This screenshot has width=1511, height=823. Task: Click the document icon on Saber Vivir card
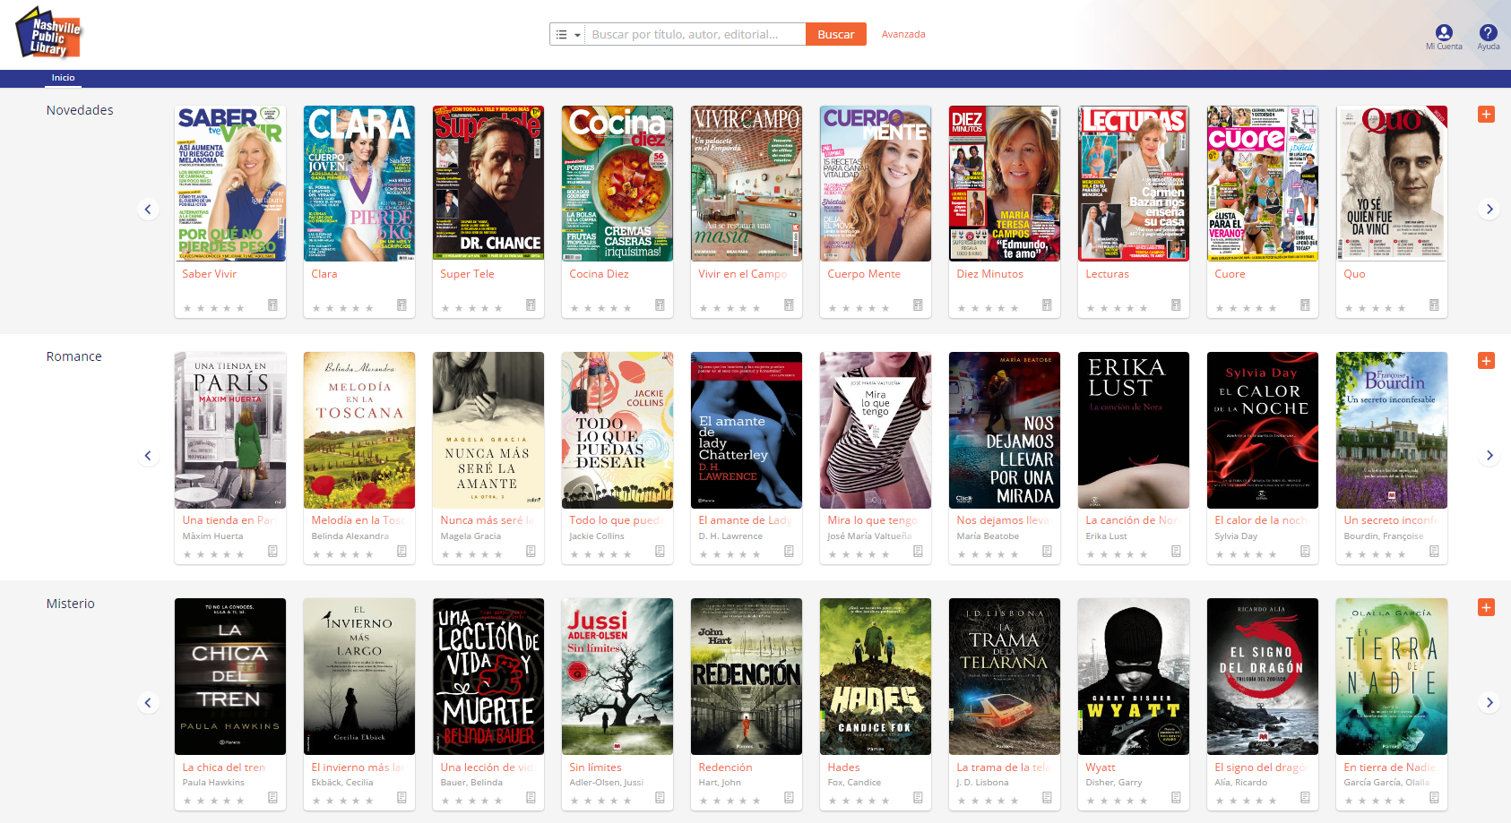(272, 305)
